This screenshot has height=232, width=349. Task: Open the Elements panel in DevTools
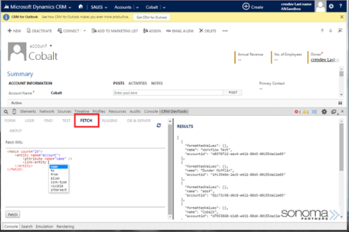tap(28, 112)
